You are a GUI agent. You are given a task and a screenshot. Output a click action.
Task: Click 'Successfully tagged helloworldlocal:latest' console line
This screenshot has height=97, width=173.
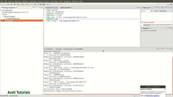[63, 91]
